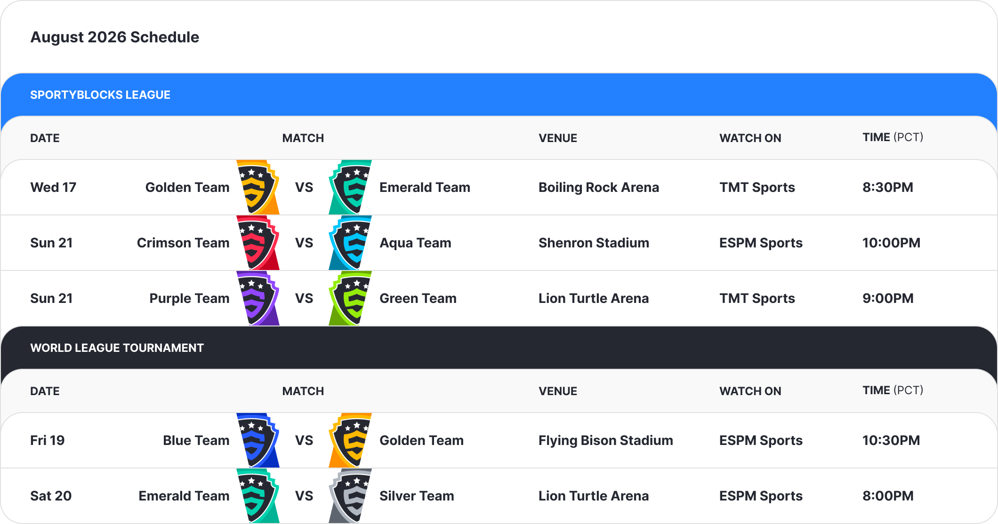This screenshot has height=524, width=998.
Task: Click Shenron Stadium venue name
Action: (594, 243)
